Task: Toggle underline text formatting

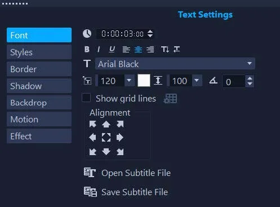Action: tap(112, 49)
